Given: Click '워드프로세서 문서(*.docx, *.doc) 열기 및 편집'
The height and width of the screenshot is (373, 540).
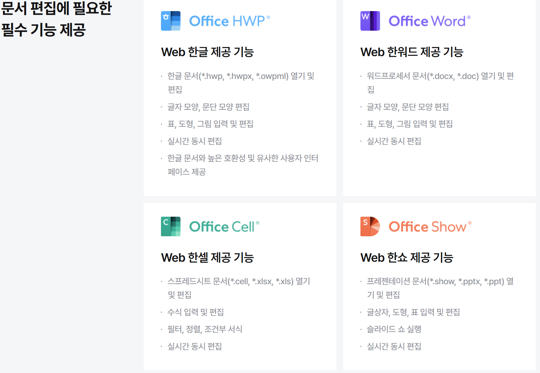Looking at the screenshot, I should 440,83.
